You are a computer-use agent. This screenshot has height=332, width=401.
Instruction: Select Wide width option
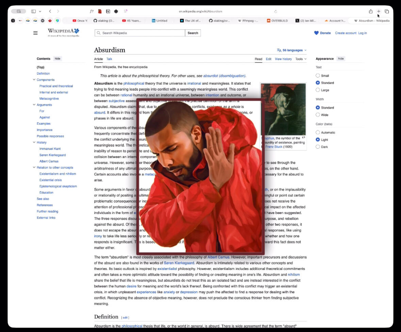[318, 115]
